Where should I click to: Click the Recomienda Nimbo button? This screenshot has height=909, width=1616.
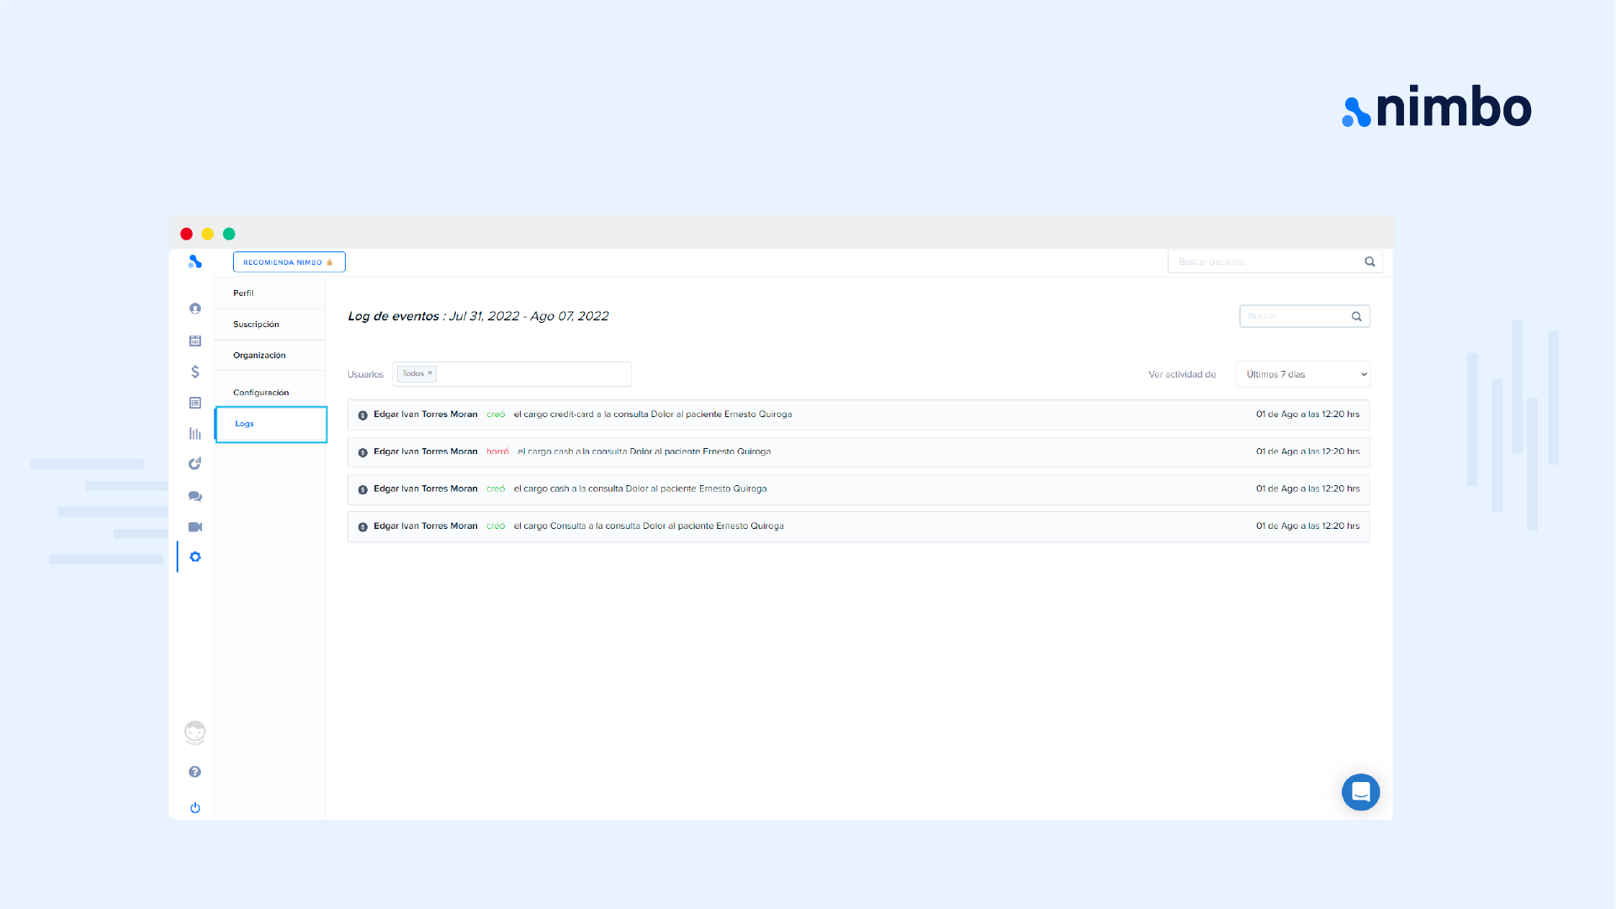[289, 262]
